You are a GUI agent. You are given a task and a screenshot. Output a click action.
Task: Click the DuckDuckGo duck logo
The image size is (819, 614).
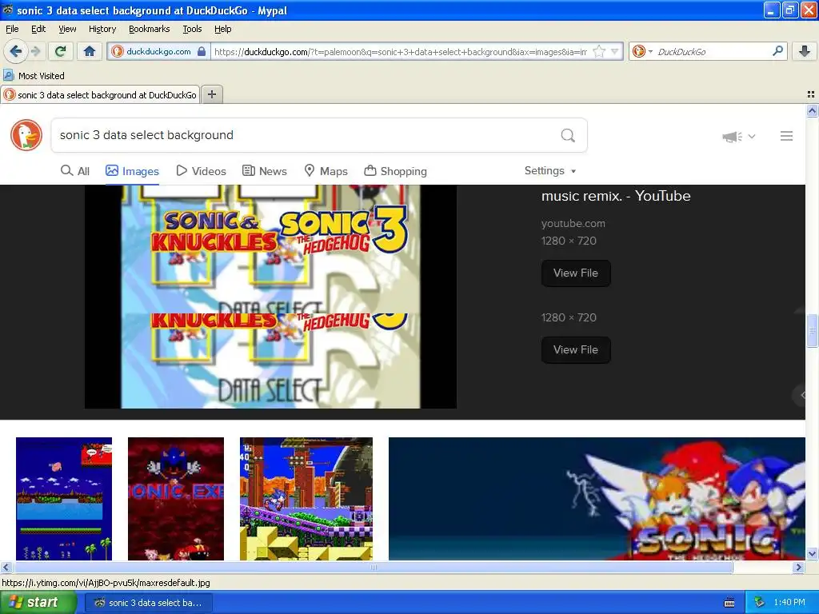[26, 135]
